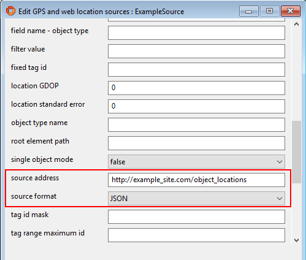Click the 'source format' label
Screen dimensions: 306x260
click(x=34, y=196)
